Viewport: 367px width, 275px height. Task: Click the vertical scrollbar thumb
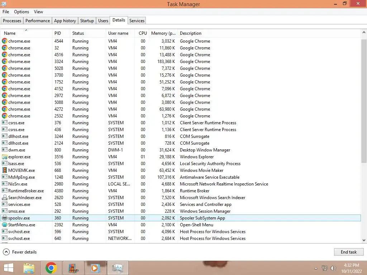[364, 101]
